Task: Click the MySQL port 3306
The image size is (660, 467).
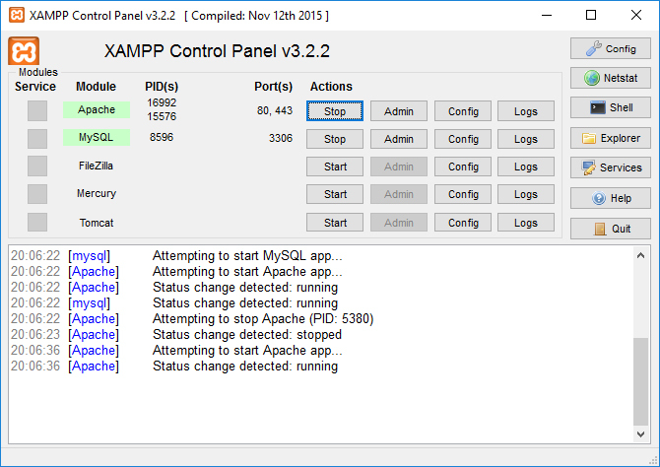Action: point(281,138)
